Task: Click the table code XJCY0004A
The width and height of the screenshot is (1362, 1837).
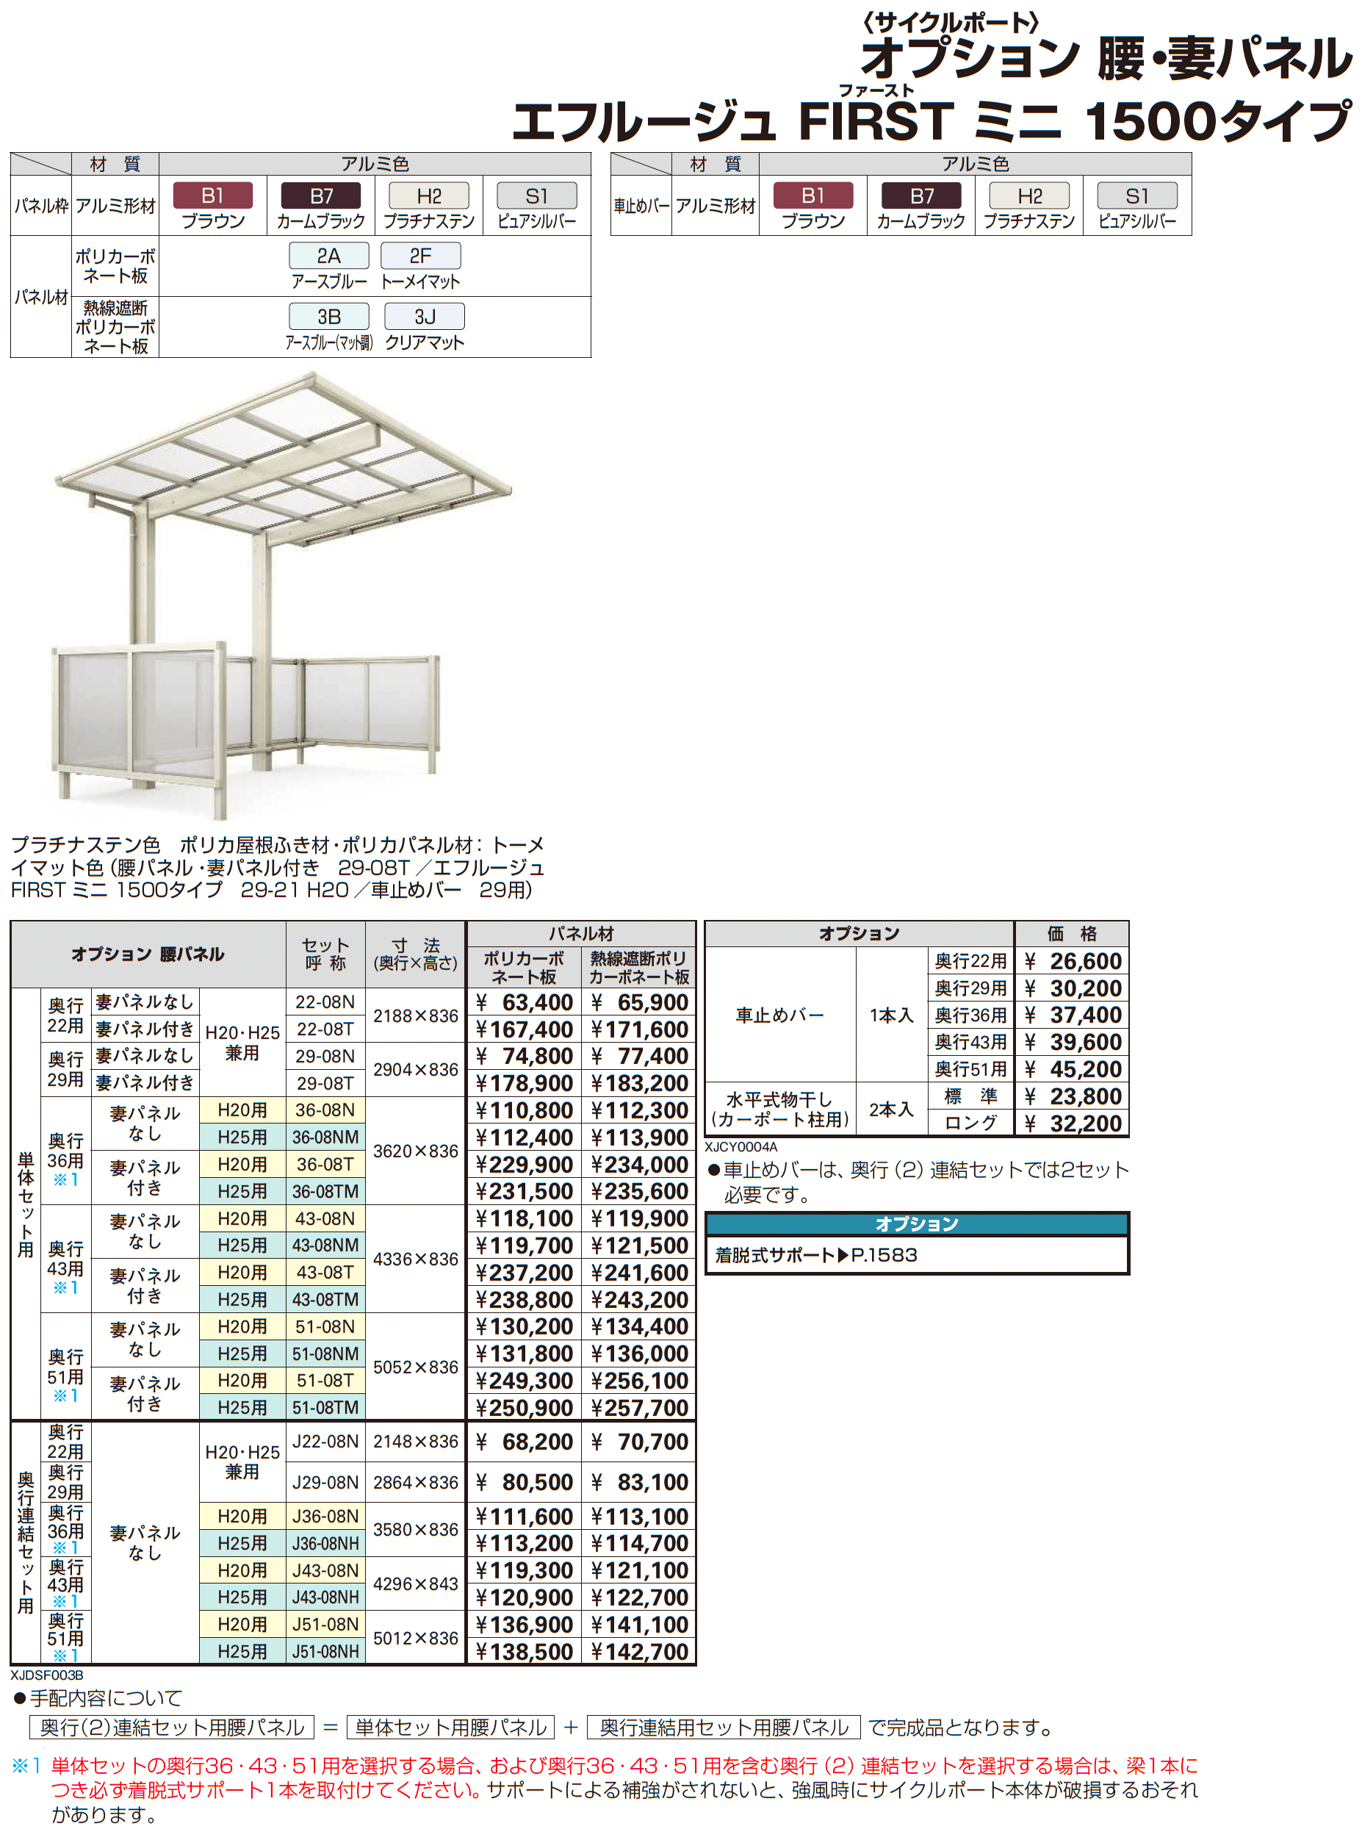Action: pyautogui.click(x=741, y=1147)
